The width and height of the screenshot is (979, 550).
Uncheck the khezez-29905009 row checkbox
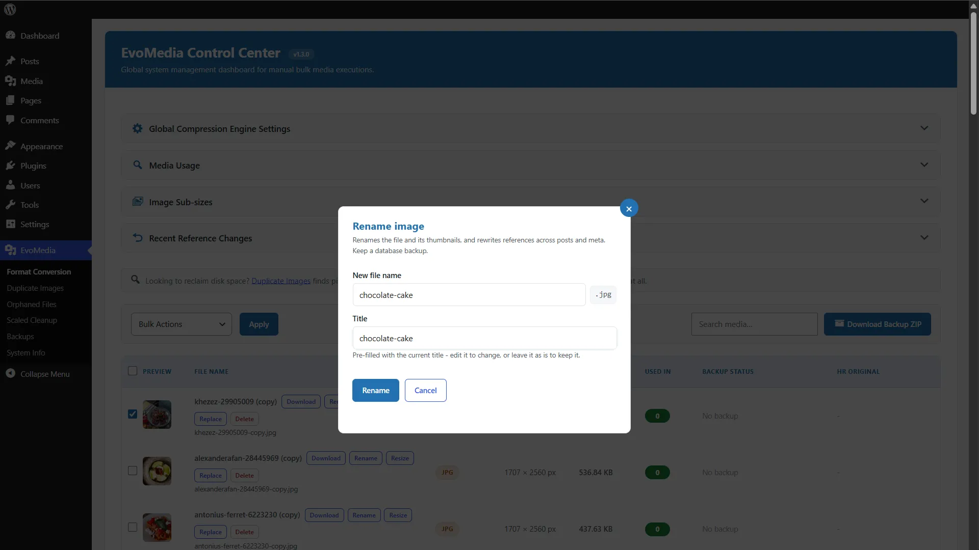133,414
